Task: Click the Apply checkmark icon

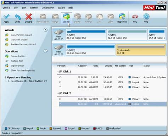Action: coord(6,17)
